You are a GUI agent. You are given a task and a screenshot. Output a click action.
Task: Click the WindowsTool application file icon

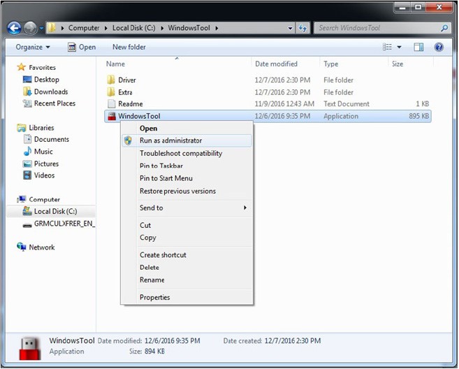click(112, 116)
